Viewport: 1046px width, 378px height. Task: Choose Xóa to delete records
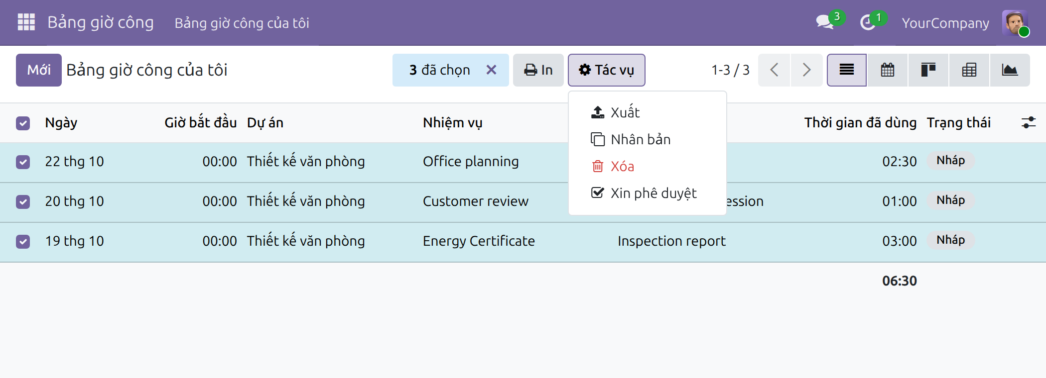[x=648, y=166]
